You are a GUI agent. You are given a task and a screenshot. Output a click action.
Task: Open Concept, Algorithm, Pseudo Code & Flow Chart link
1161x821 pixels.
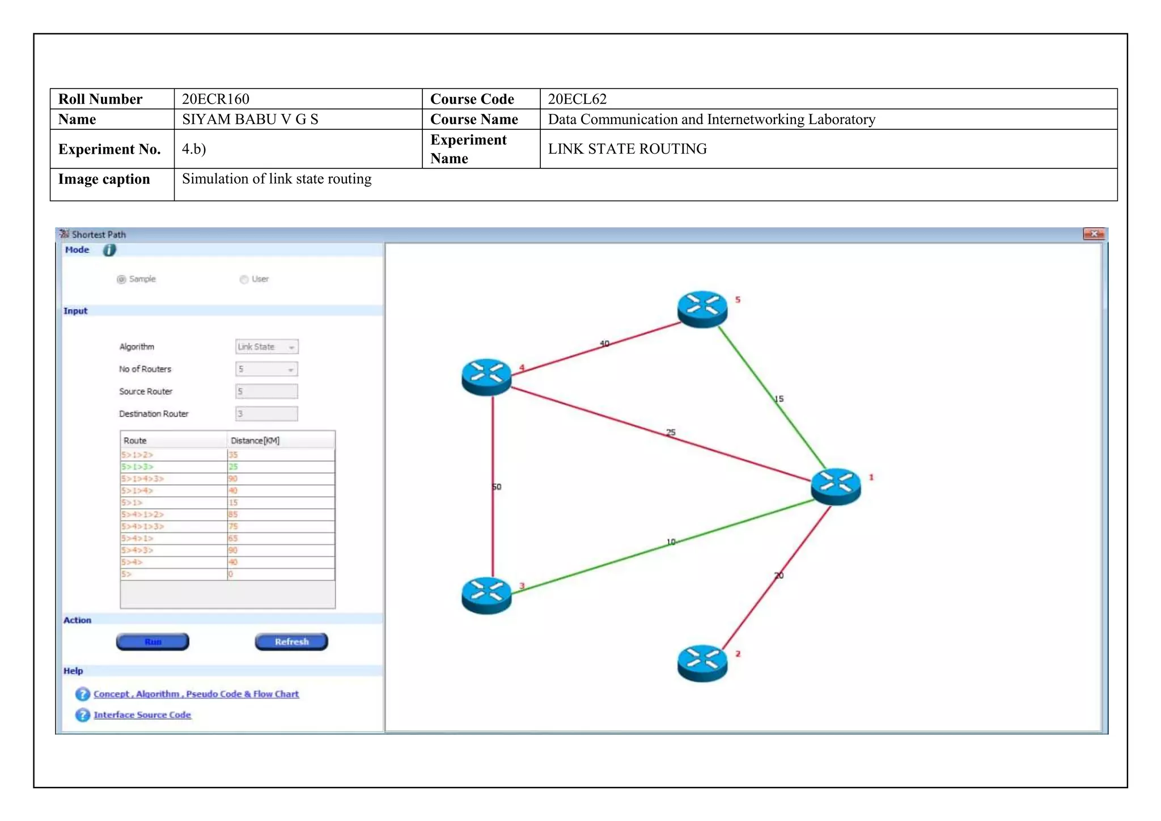point(196,694)
